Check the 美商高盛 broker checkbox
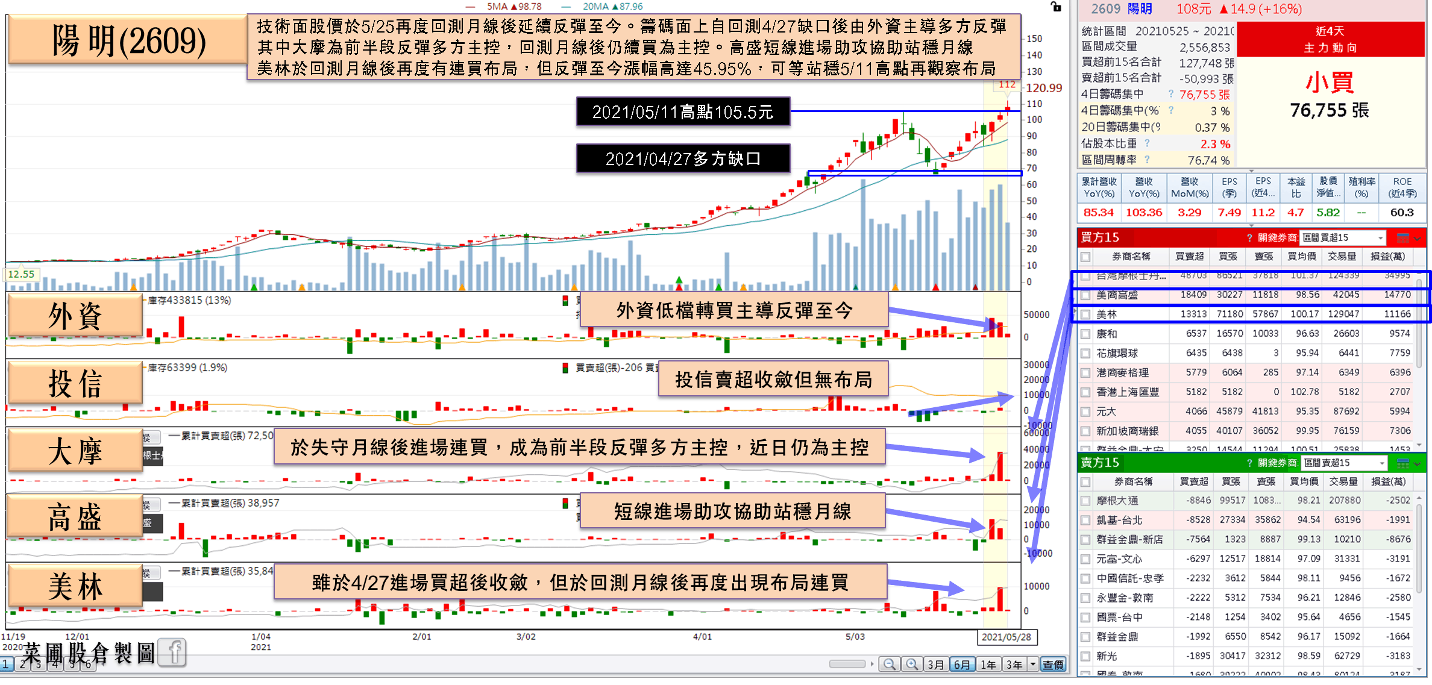 [1085, 295]
